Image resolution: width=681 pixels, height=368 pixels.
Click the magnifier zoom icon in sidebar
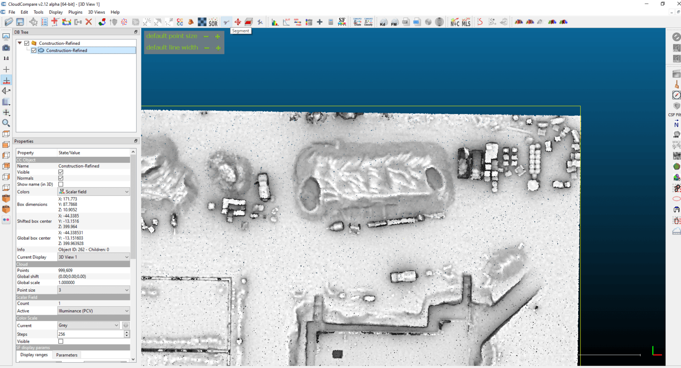(6, 123)
